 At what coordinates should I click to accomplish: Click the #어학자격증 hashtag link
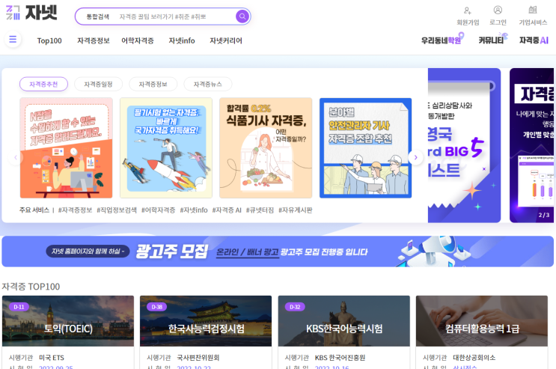tap(158, 210)
